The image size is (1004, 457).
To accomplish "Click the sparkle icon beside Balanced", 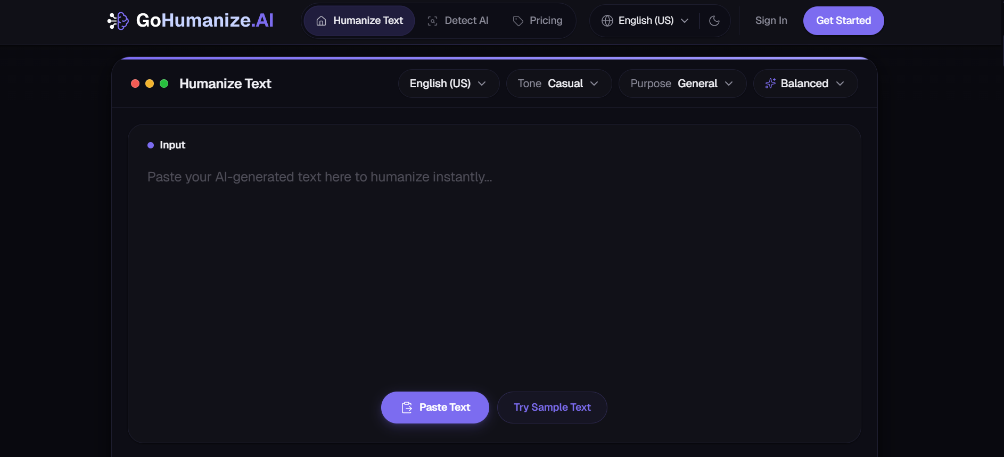I will (770, 84).
